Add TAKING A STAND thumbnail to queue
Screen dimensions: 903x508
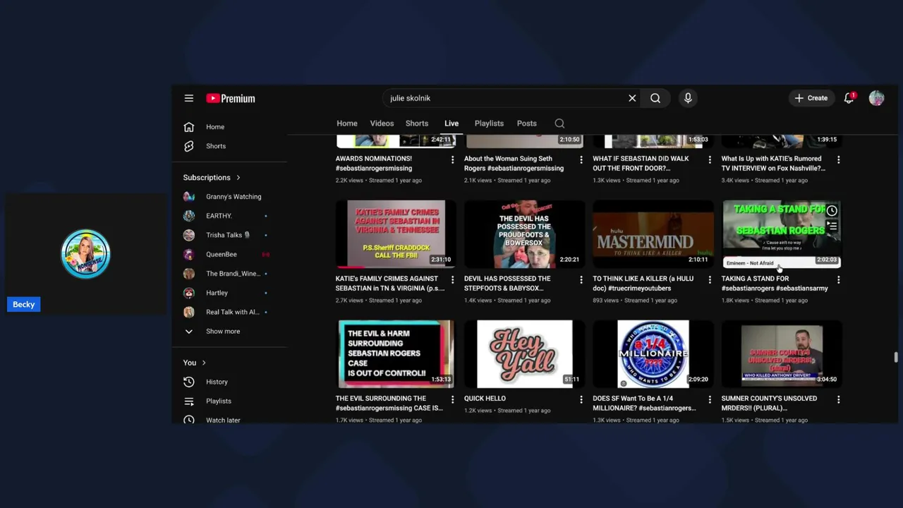pos(832,226)
